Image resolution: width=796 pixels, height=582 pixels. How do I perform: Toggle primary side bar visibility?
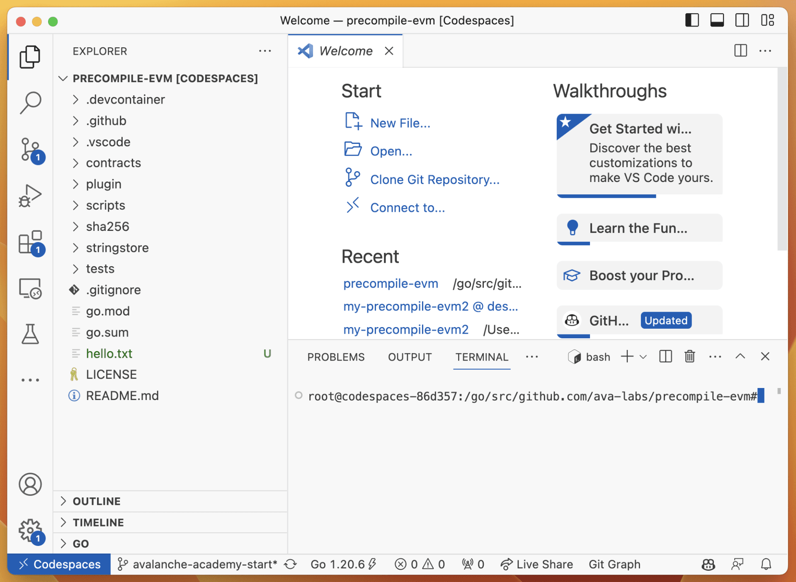[x=692, y=20]
